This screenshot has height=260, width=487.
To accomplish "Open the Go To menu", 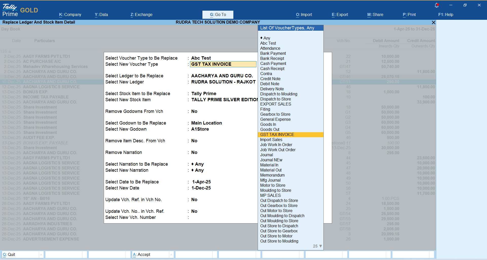I will point(218,15).
